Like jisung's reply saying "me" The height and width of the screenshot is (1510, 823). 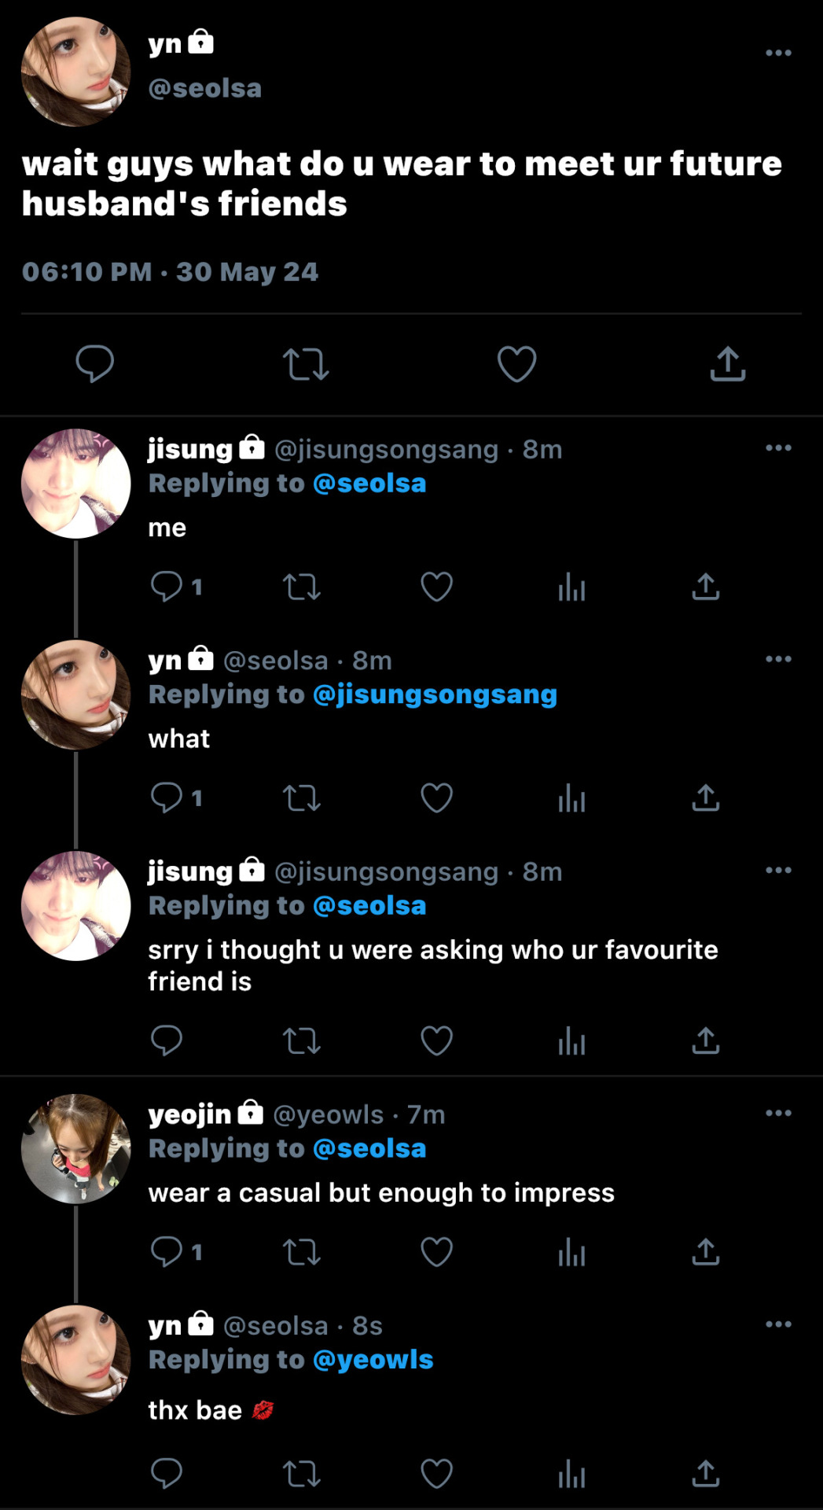(436, 587)
